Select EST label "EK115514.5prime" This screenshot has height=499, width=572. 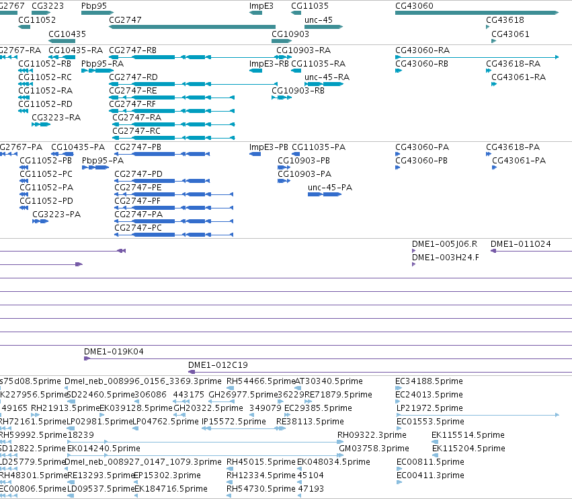tap(468, 435)
